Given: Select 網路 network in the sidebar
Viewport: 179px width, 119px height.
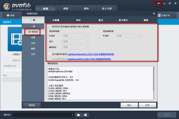Looking at the screenshot, I should [x=33, y=48].
